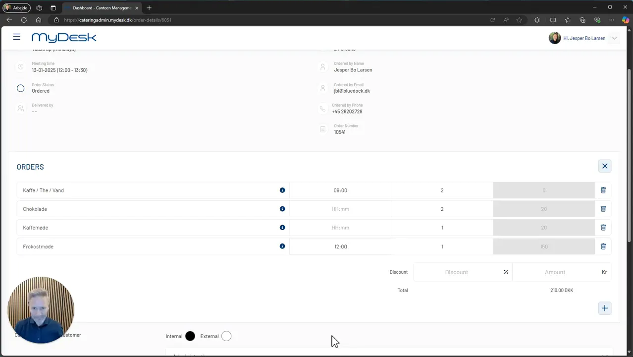The width and height of the screenshot is (633, 357).
Task: Edit quantity for Kaffe / The / Vand
Action: click(x=442, y=190)
